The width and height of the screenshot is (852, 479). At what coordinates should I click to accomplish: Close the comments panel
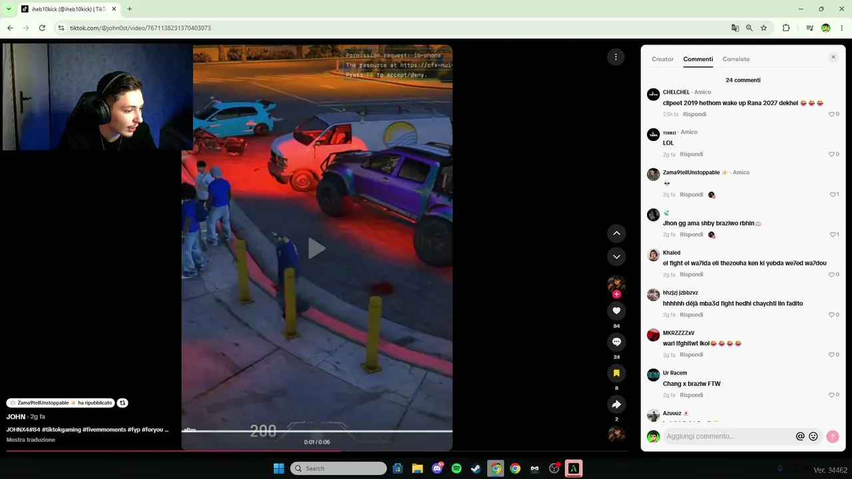tap(833, 57)
